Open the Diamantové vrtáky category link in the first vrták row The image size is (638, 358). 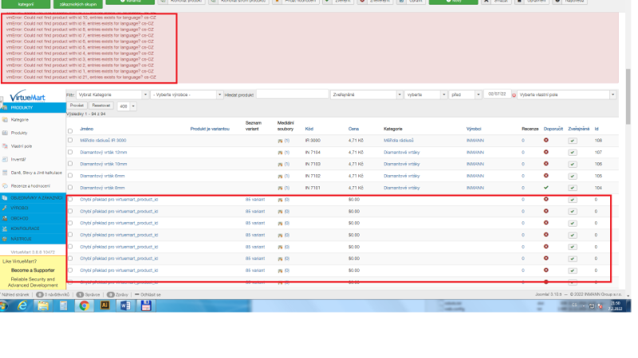coord(403,152)
